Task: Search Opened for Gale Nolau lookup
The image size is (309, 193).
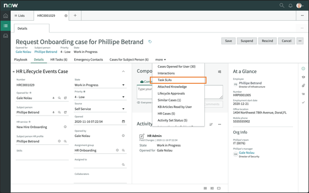Action: 59,98
